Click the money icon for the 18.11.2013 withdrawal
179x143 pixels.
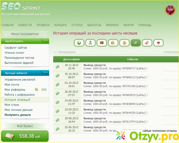tap(58, 67)
